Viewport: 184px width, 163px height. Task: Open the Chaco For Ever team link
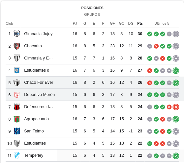[x=39, y=82]
